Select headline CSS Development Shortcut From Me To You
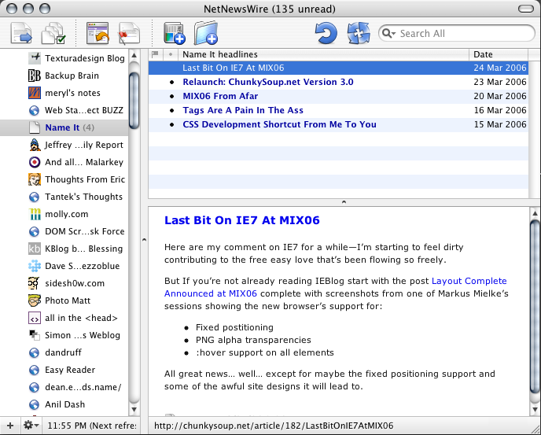541x435 pixels. [x=338, y=124]
